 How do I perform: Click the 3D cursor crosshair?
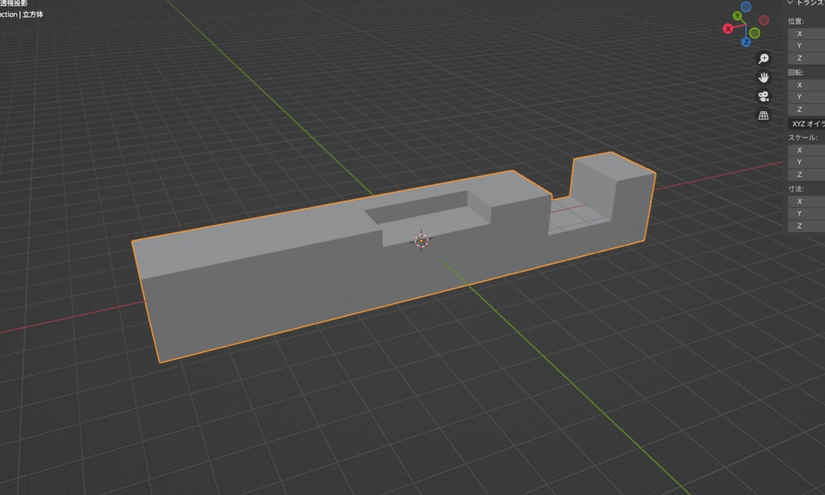pyautogui.click(x=421, y=240)
